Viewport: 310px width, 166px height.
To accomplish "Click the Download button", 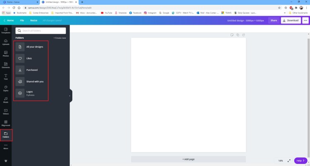I will pos(291,20).
